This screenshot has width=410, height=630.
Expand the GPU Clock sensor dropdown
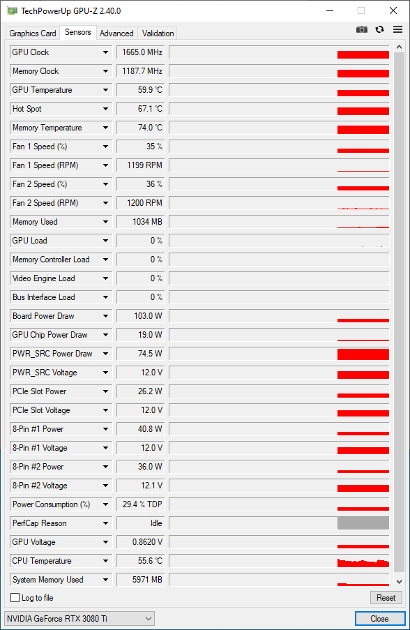click(105, 52)
